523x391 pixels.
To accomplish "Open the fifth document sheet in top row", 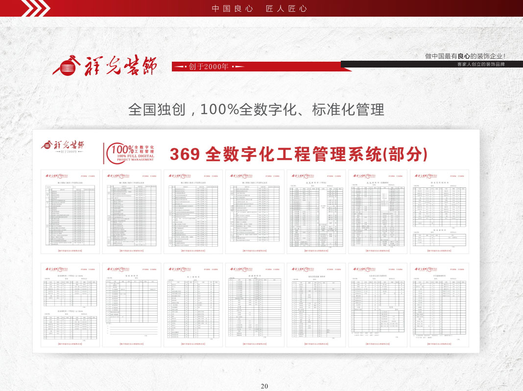I will pyautogui.click(x=316, y=212).
